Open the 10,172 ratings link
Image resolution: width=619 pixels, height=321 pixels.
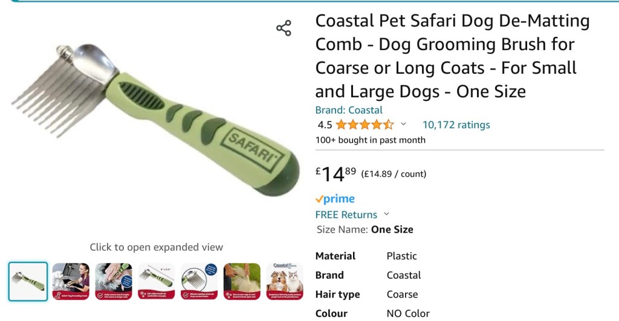coord(456,125)
